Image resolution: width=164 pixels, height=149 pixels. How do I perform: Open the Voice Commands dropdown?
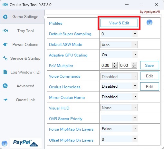(x=135, y=76)
